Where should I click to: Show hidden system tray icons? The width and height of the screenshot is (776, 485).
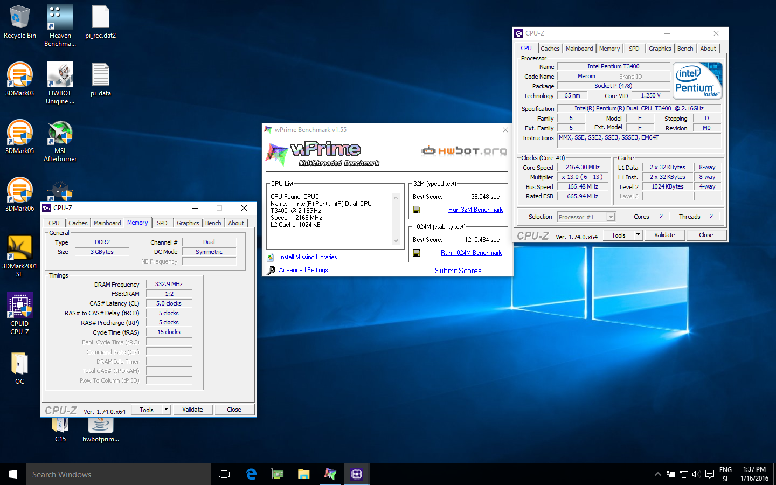click(x=657, y=474)
